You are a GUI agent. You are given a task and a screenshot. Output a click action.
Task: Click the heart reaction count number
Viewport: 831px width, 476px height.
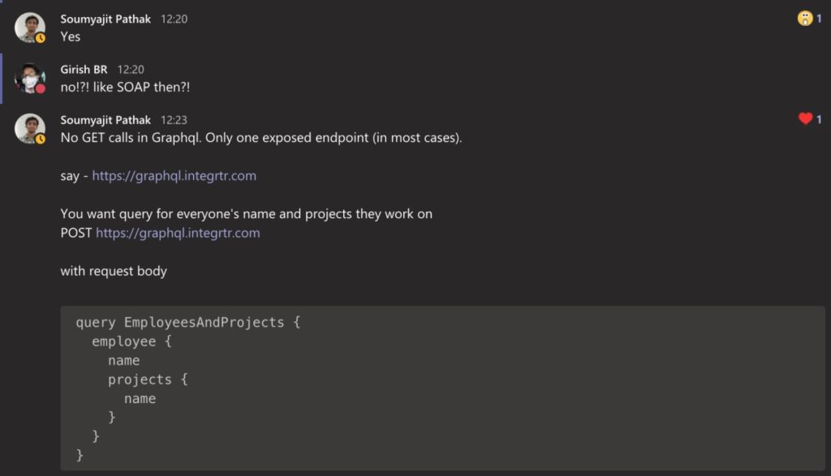pyautogui.click(x=819, y=119)
